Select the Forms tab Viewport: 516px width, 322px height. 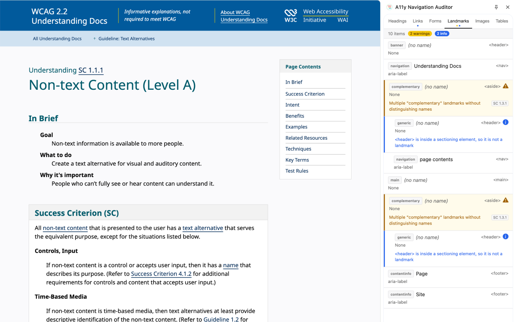point(435,21)
